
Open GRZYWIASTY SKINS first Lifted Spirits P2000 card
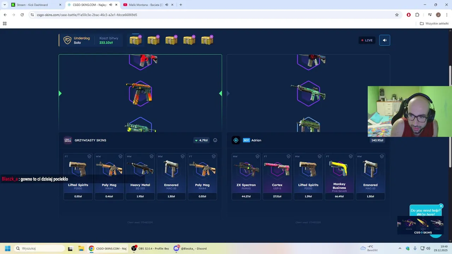pos(78,176)
